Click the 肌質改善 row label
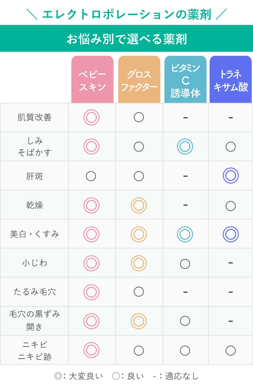Image resolution: width=253 pixels, height=386 pixels. click(x=34, y=118)
